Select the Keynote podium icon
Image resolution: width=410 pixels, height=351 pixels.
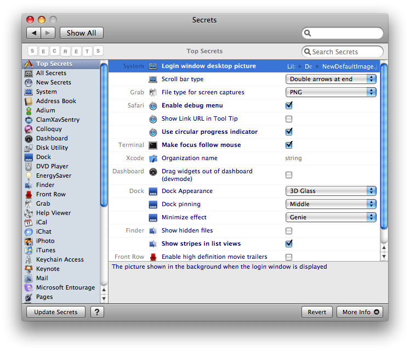[29, 269]
